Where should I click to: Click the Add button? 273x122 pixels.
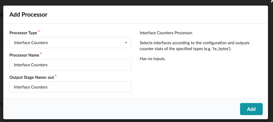[251, 109]
